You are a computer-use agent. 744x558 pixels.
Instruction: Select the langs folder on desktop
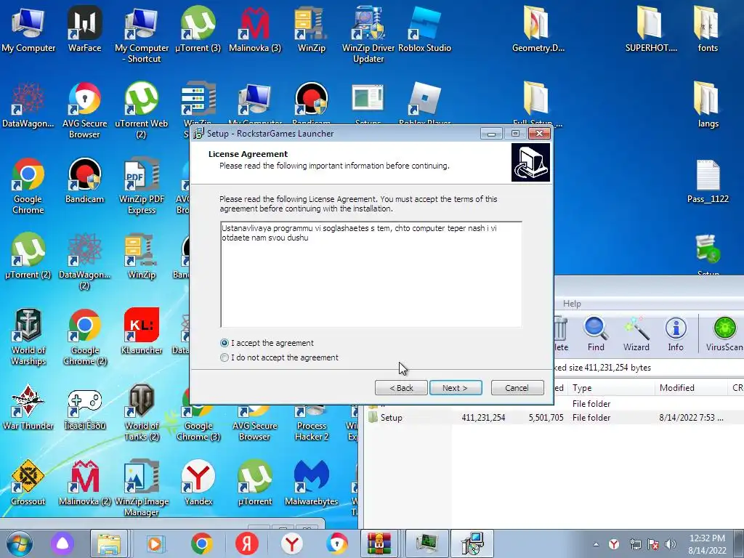click(708, 105)
